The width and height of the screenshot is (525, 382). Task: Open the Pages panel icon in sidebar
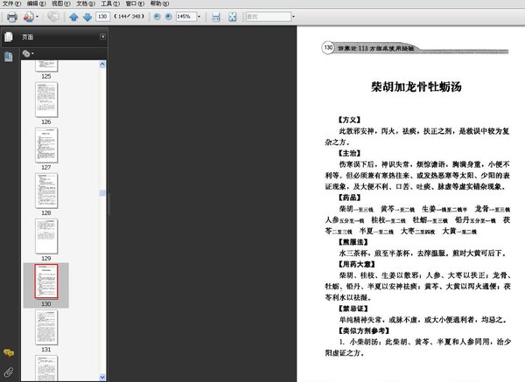tap(9, 37)
